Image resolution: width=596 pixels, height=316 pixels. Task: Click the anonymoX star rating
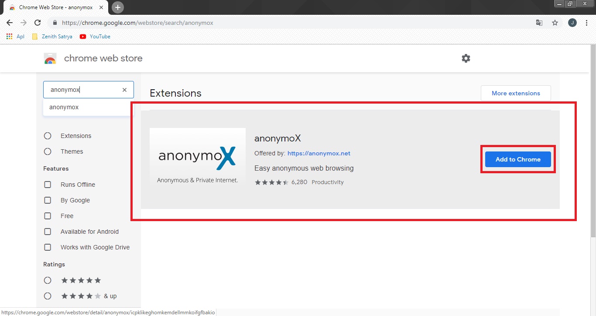(x=271, y=182)
